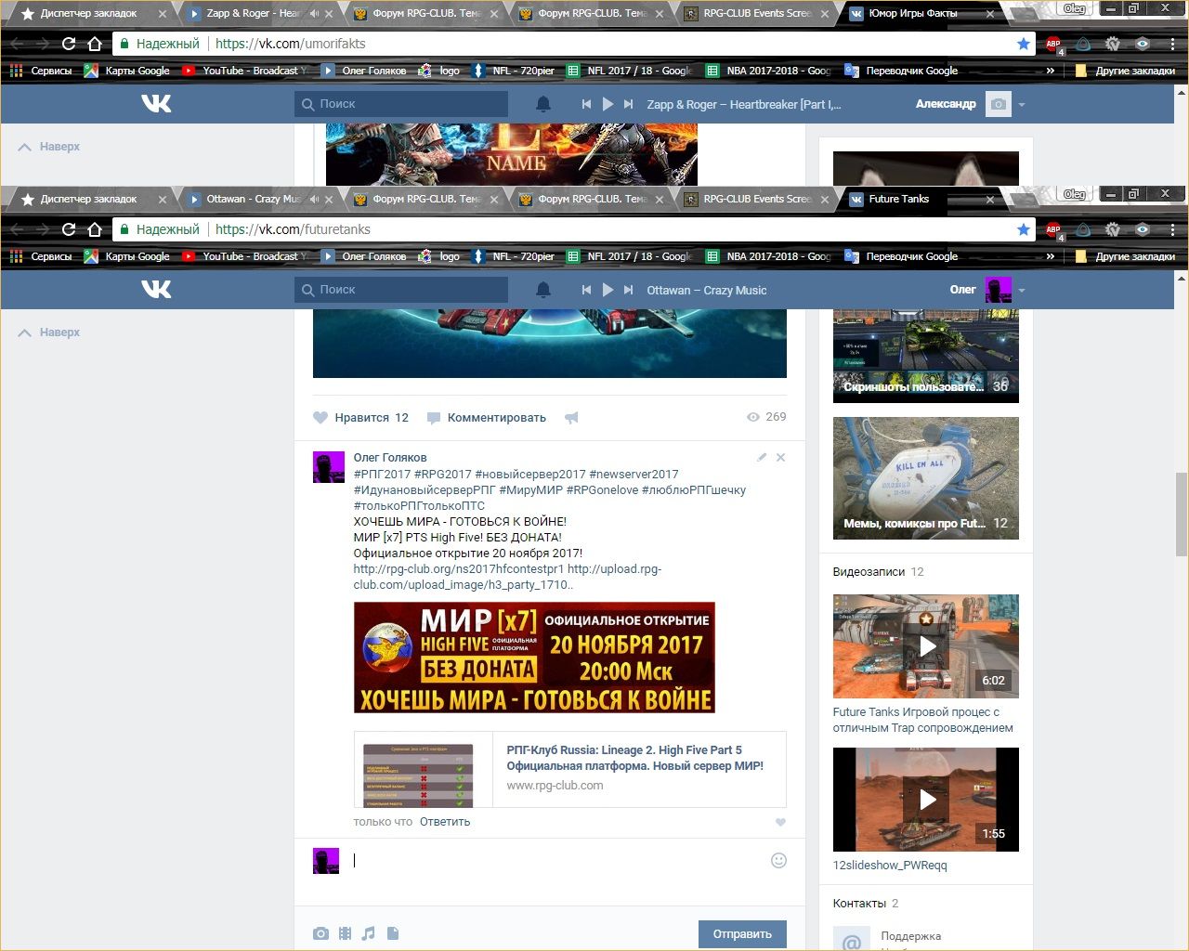Viewport: 1189px width, 951px height.
Task: Bookmark vk.com/umorifakts with the star
Action: pyautogui.click(x=1024, y=44)
